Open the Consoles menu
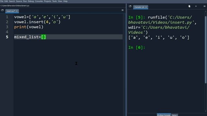207x116 pixels. tap(39, 1)
